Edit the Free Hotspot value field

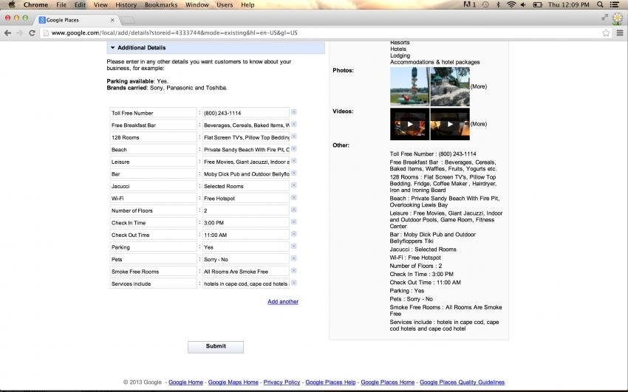tap(245, 199)
